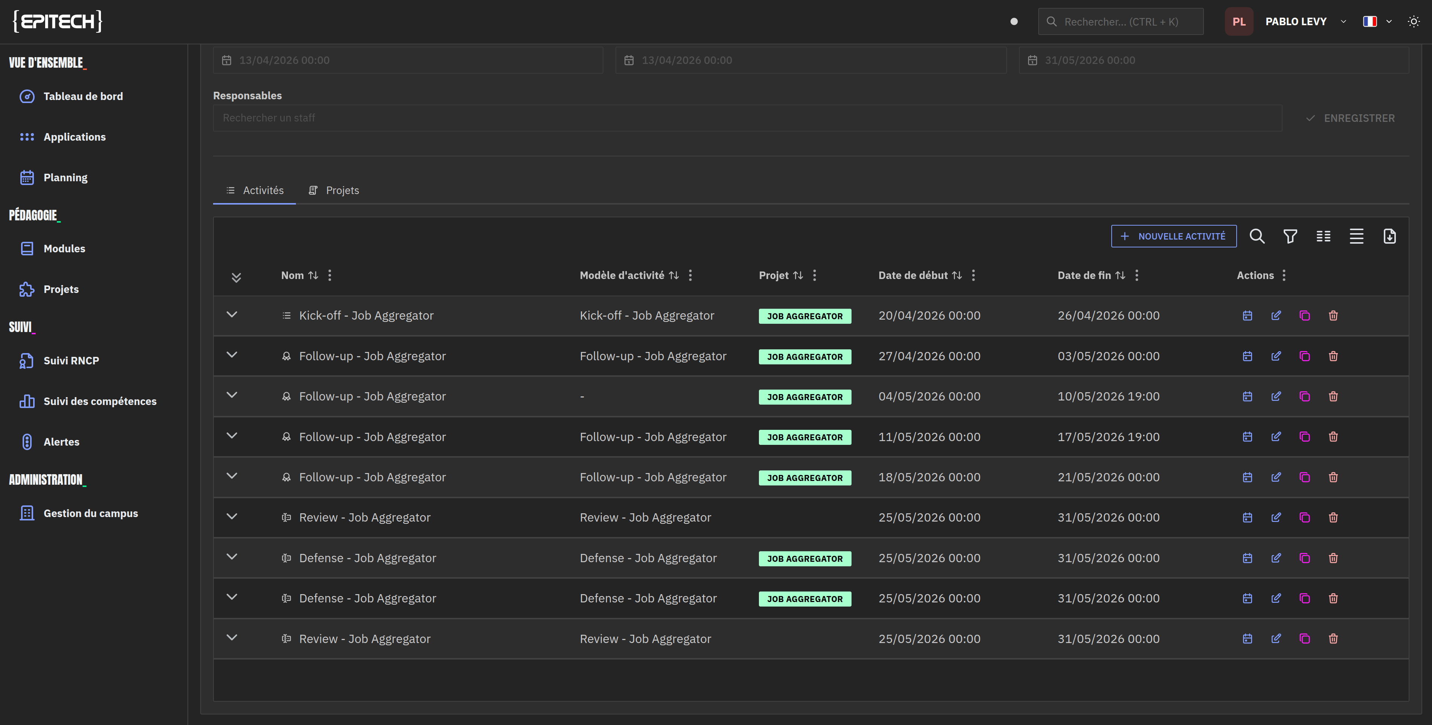Expand Follow-up row starting 27/04/2026

232,355
